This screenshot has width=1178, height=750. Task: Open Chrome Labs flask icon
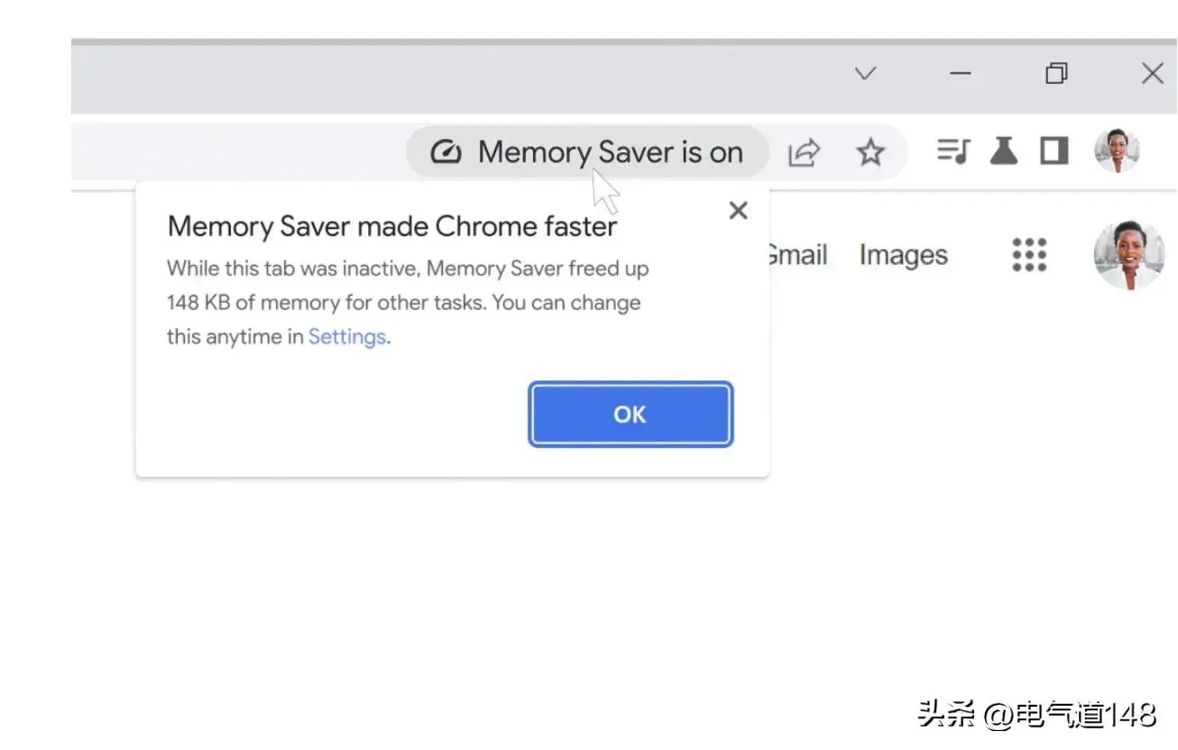click(1004, 151)
